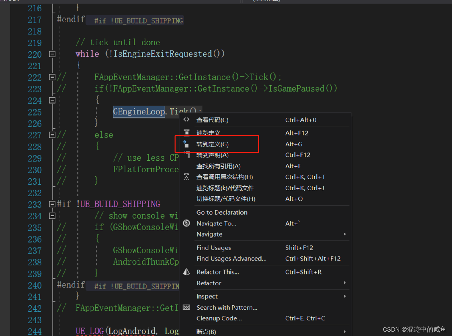Image resolution: width=452 pixels, height=336 pixels.
Task: Collapse the show console comment at line 234
Action: (52, 216)
